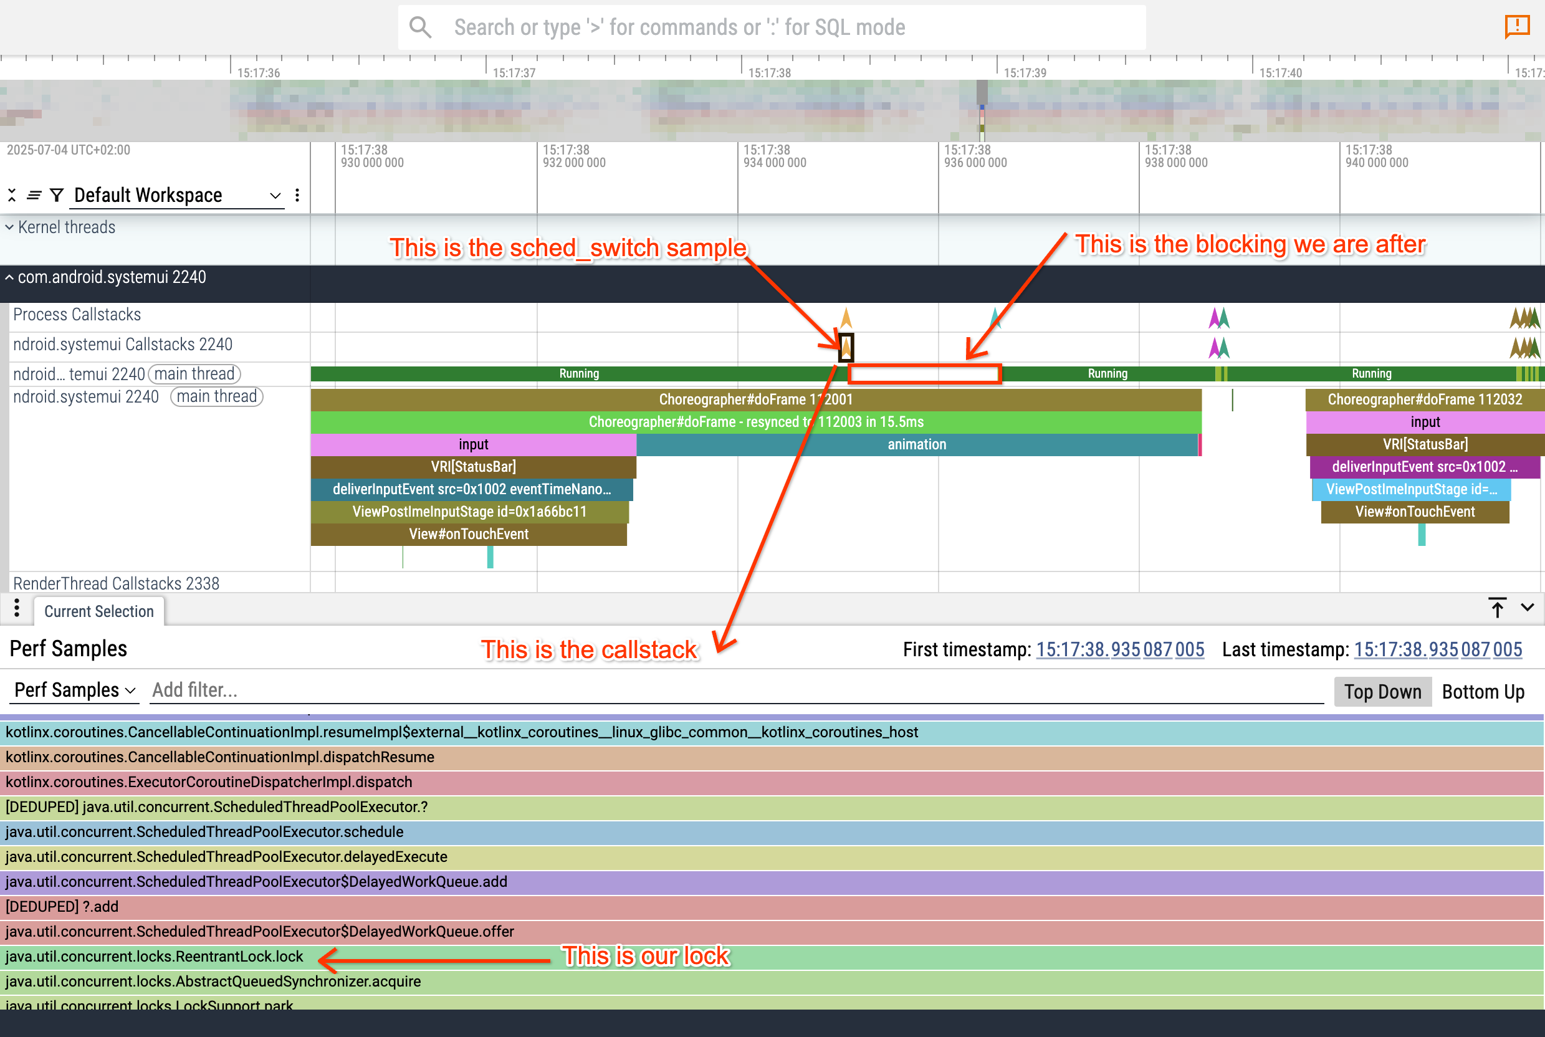
Task: Collapse the Kernel threads section
Action: click(x=9, y=227)
